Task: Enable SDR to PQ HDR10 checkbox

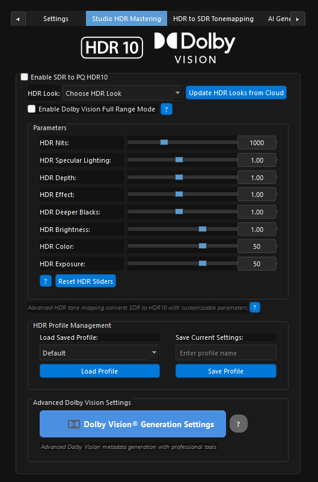Action: click(x=24, y=77)
